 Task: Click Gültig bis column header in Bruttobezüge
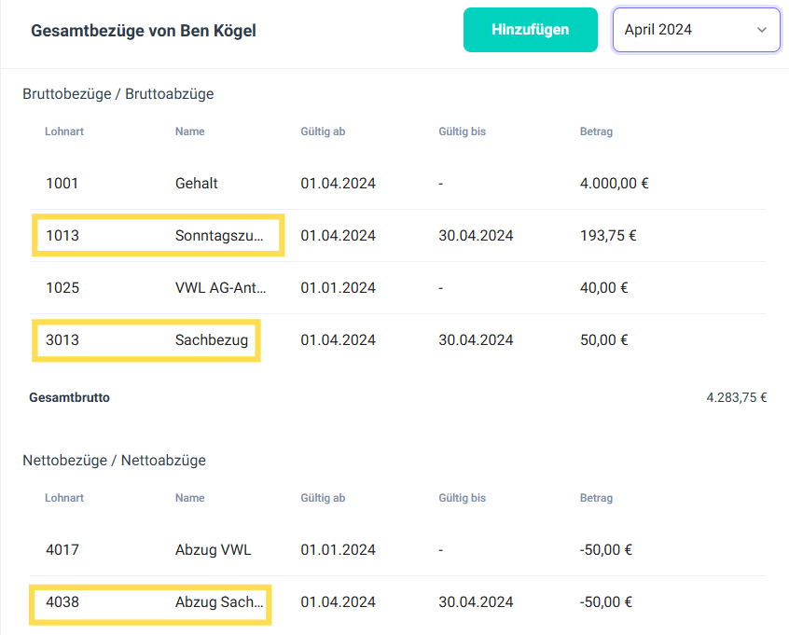pyautogui.click(x=462, y=131)
